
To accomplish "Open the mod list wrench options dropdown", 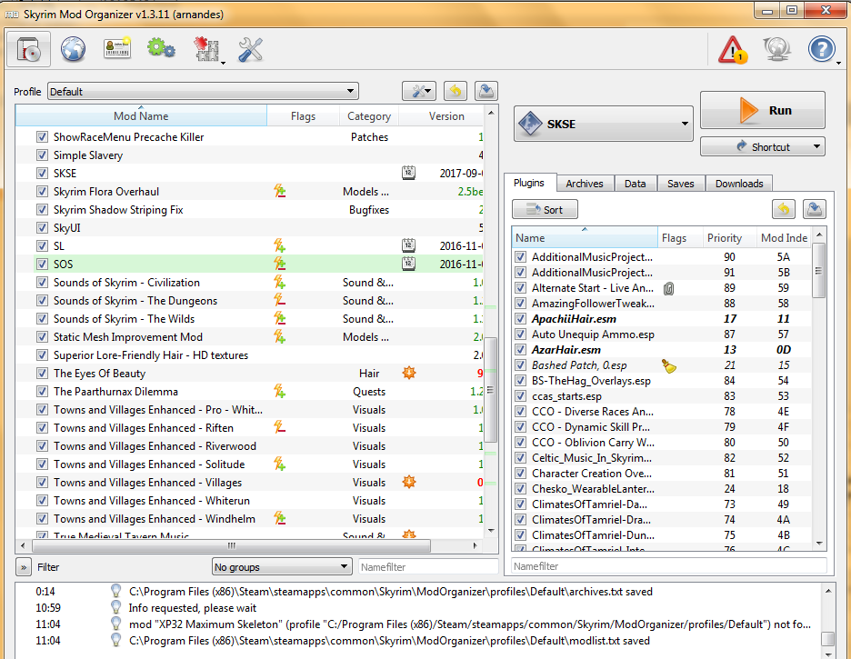I will click(x=418, y=91).
